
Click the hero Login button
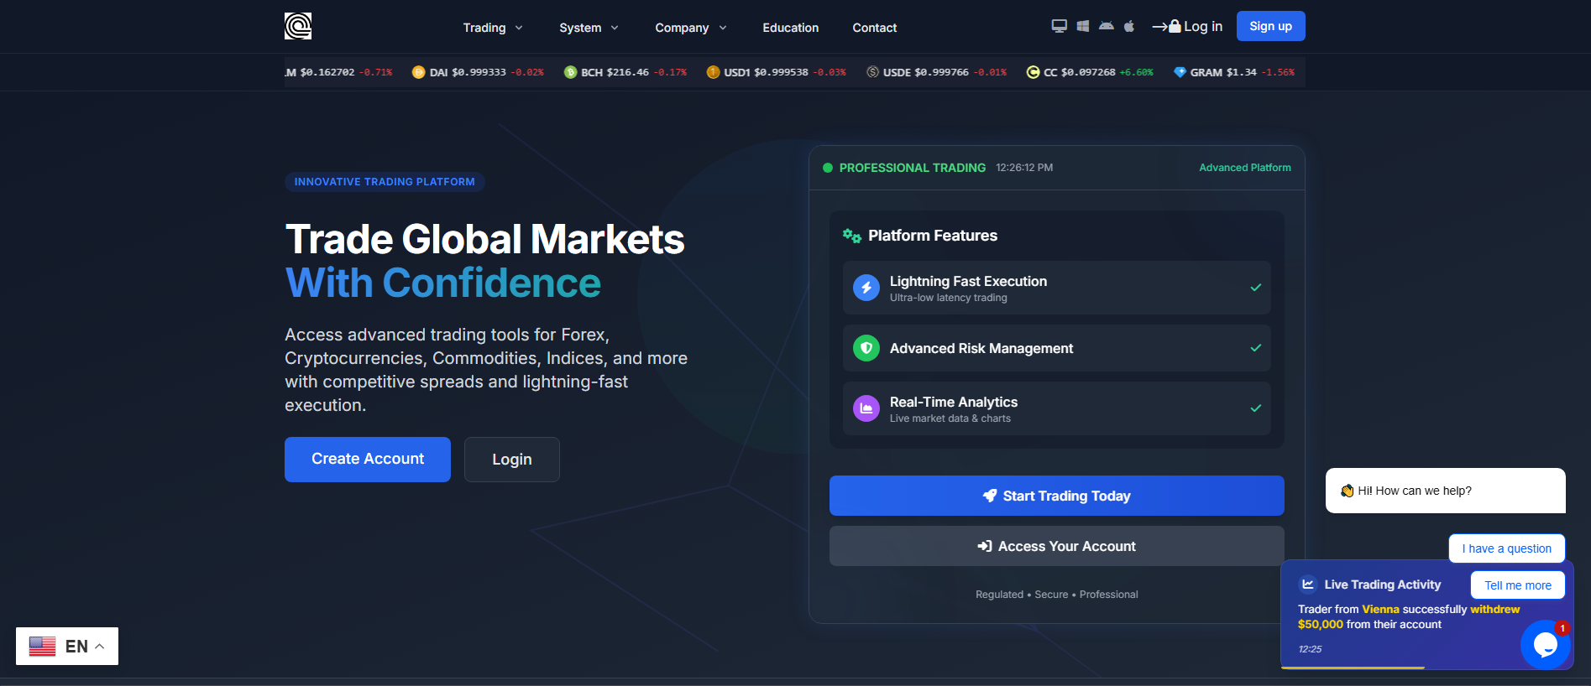point(512,460)
